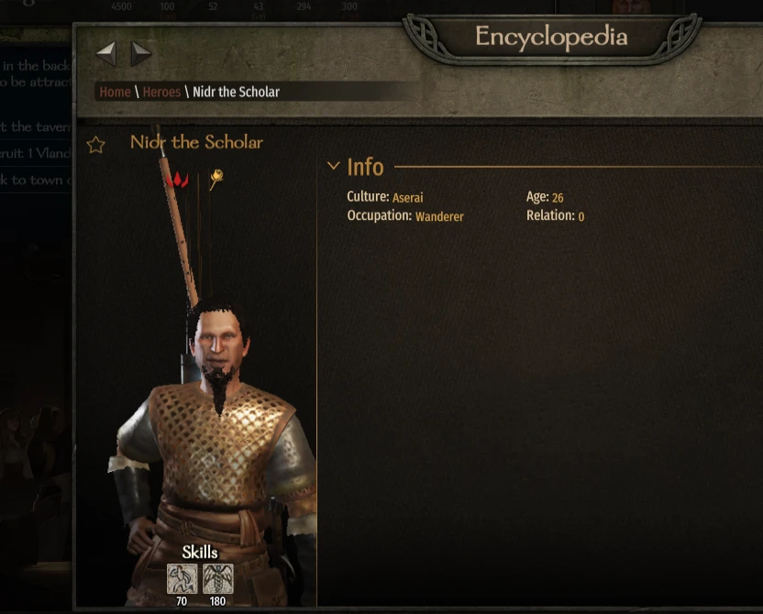Click the Wanderer occupation value
The width and height of the screenshot is (763, 614).
click(x=439, y=216)
